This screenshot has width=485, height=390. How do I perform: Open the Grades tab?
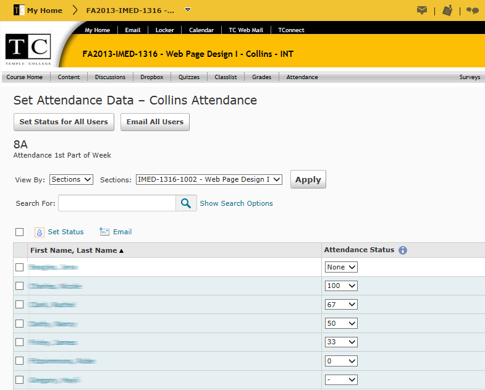[x=262, y=77]
